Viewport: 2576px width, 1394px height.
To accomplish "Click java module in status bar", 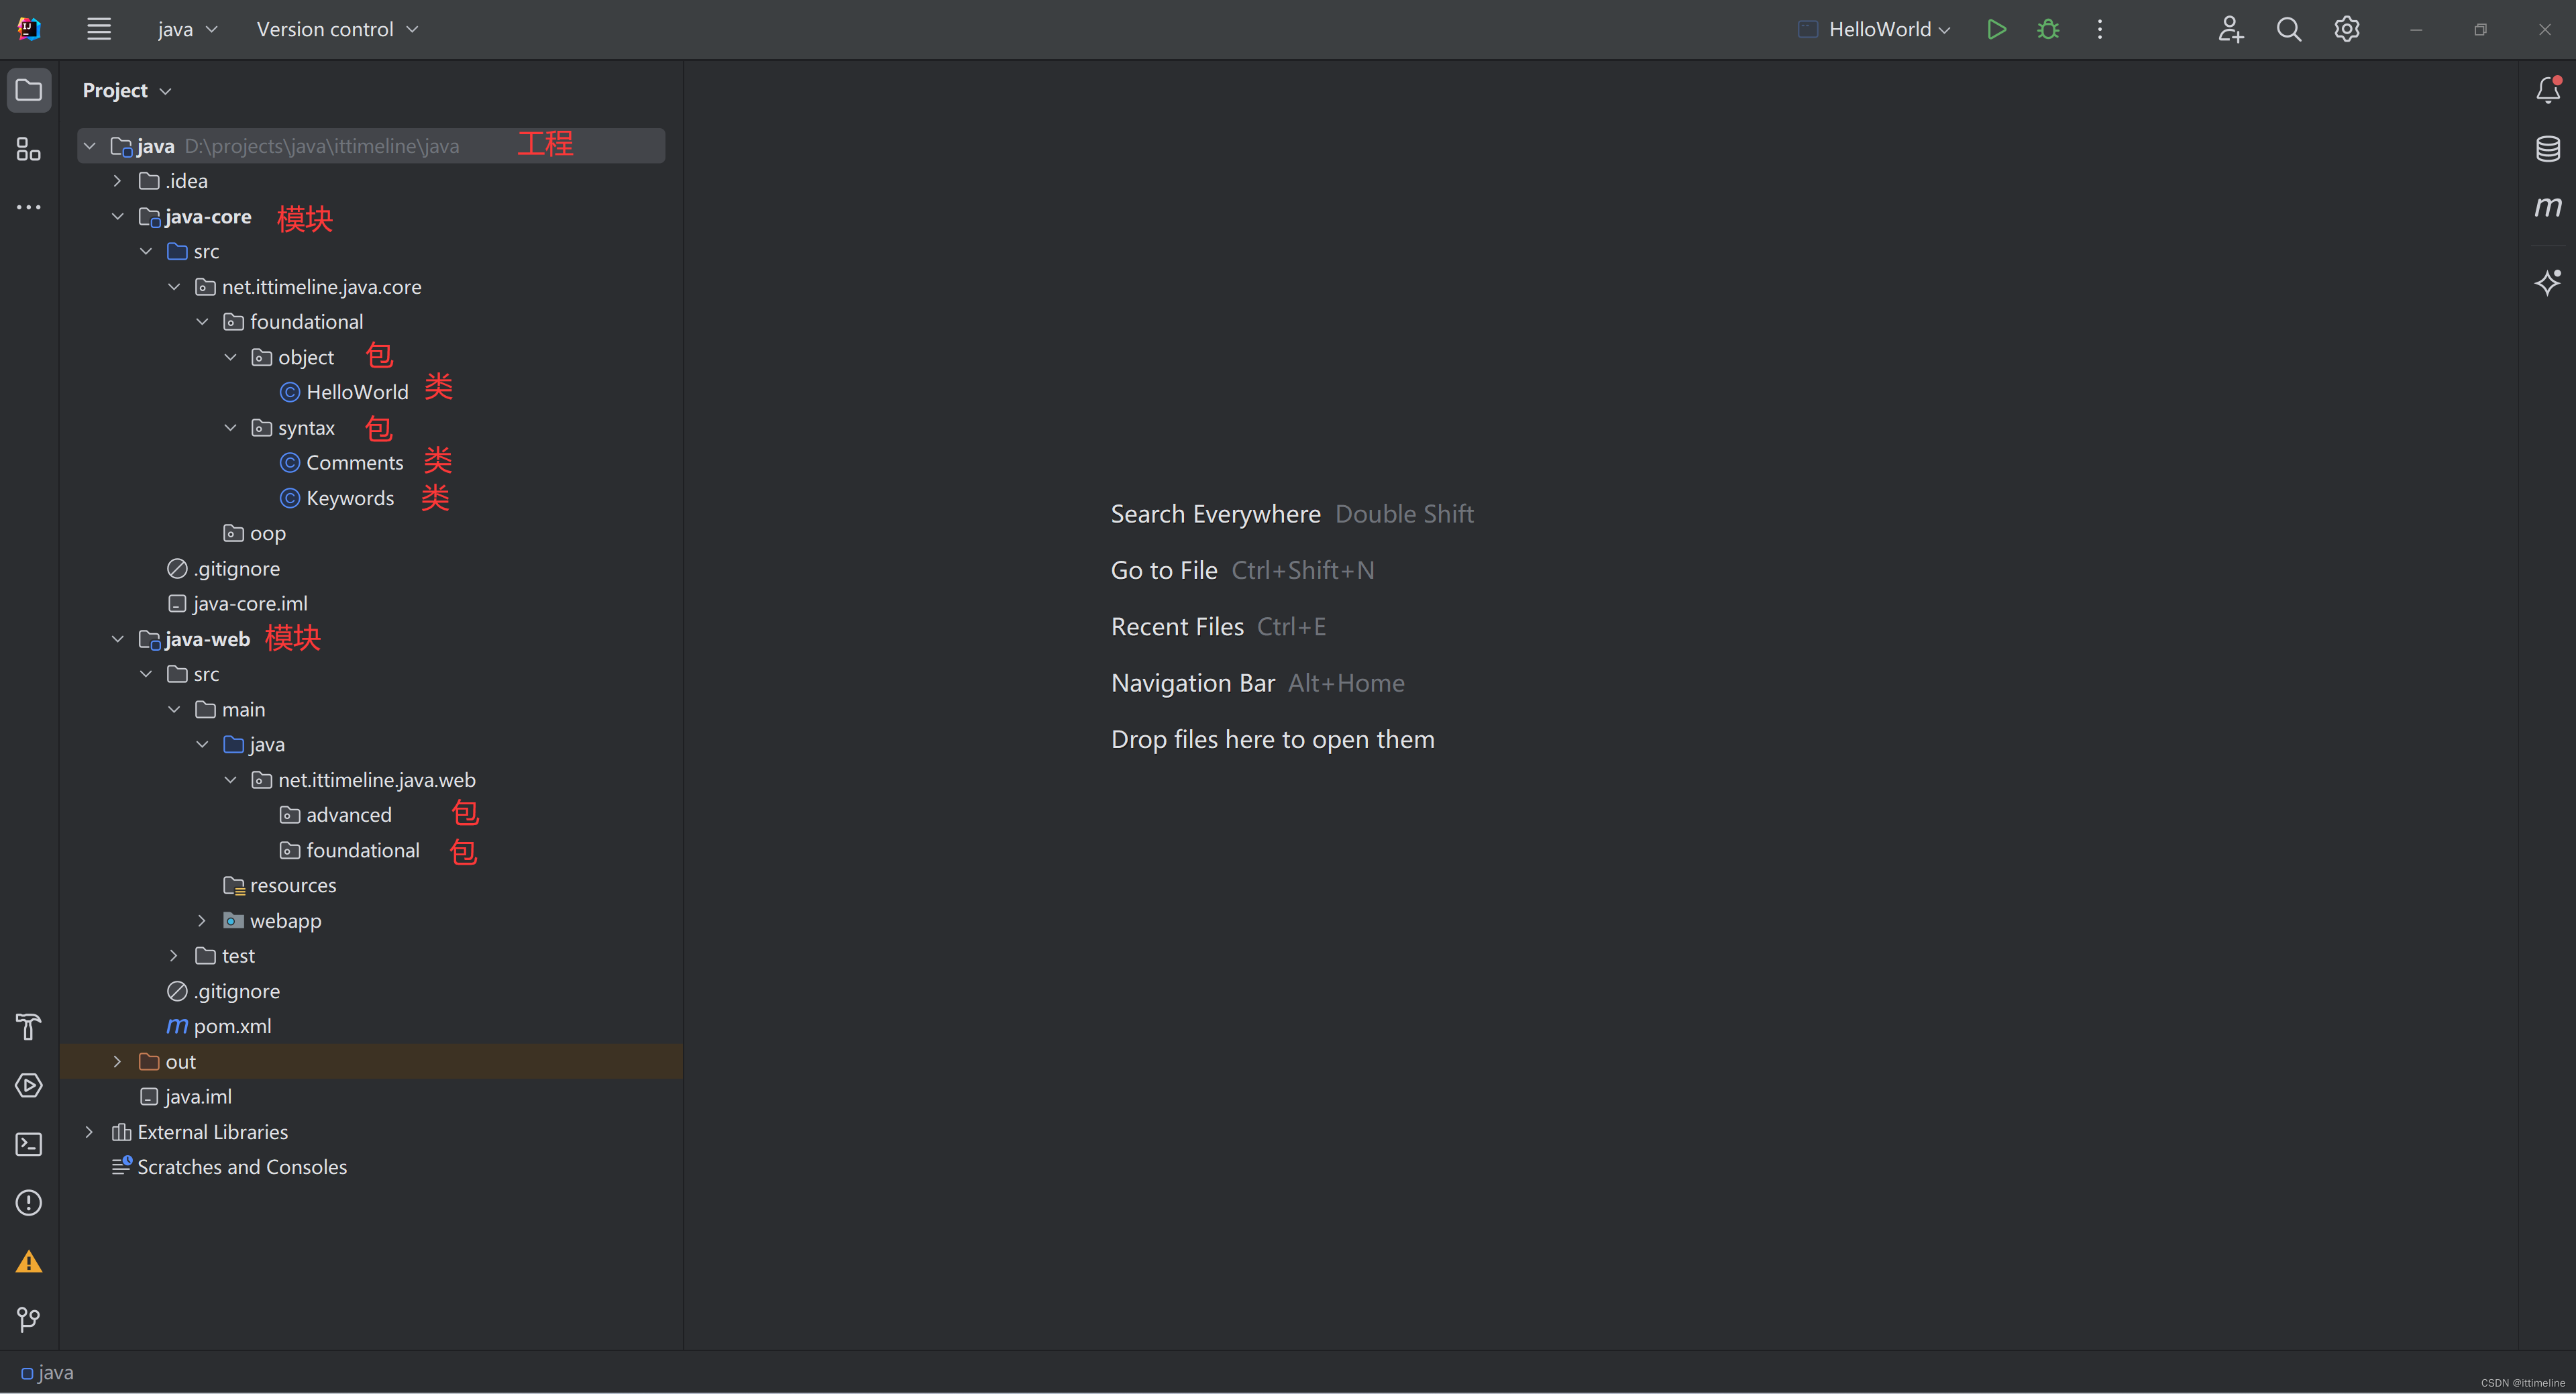I will pos(47,1373).
